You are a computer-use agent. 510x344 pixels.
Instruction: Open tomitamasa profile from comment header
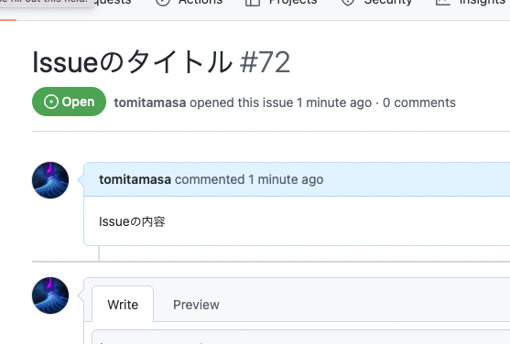pyautogui.click(x=135, y=179)
